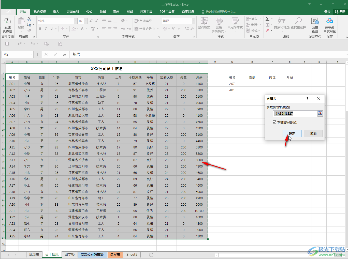Viewport: 348px width, 259px height.
Task: Toggle underline formatting
Action: tap(52, 29)
